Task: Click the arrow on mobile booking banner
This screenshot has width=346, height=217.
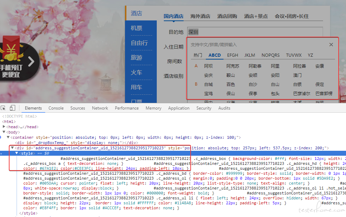Action: 31,61
